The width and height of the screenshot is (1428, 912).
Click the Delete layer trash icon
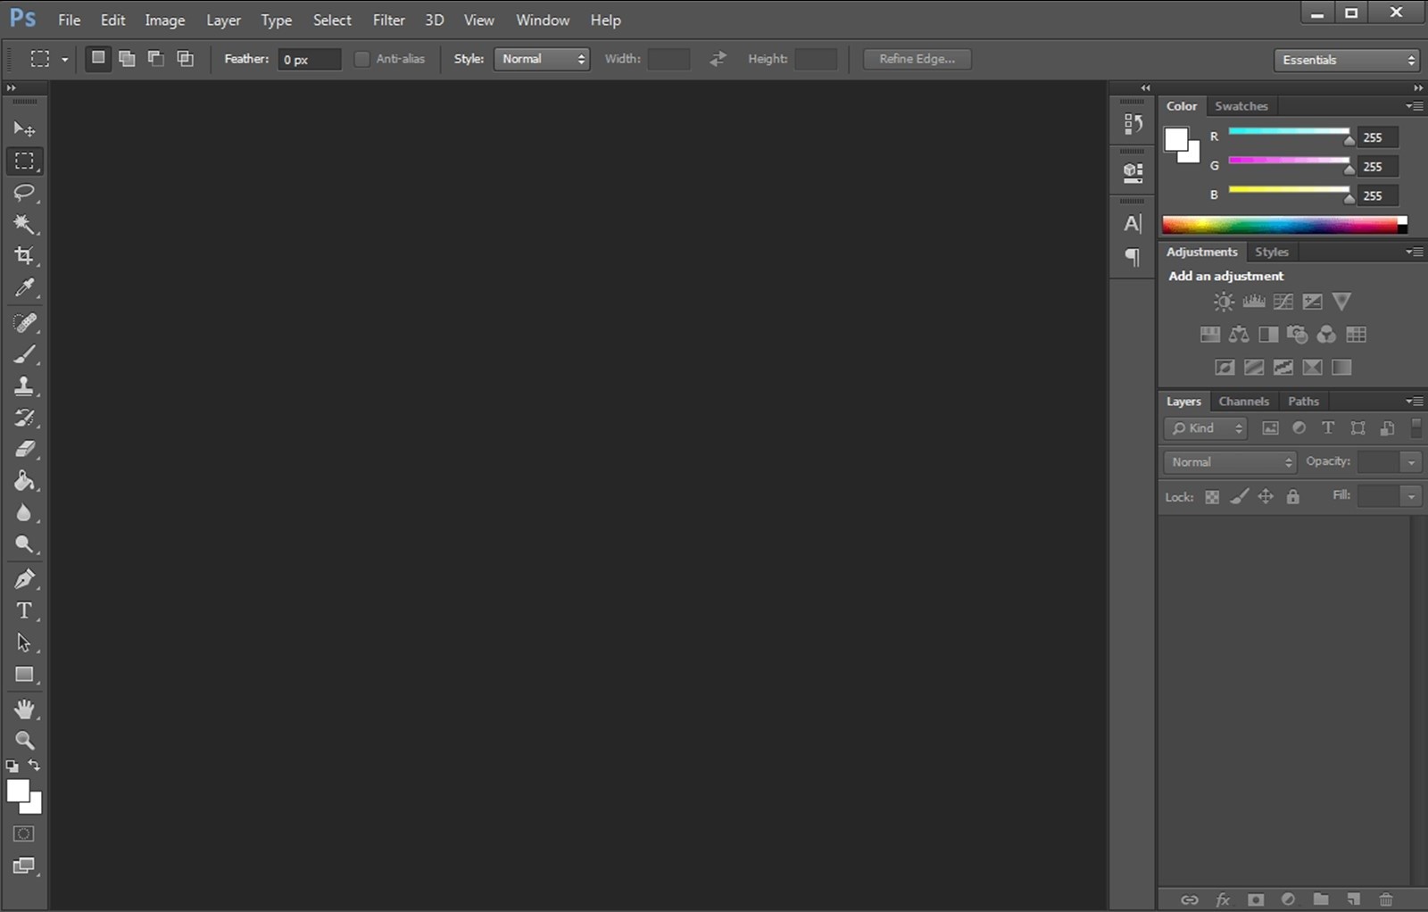pyautogui.click(x=1385, y=900)
